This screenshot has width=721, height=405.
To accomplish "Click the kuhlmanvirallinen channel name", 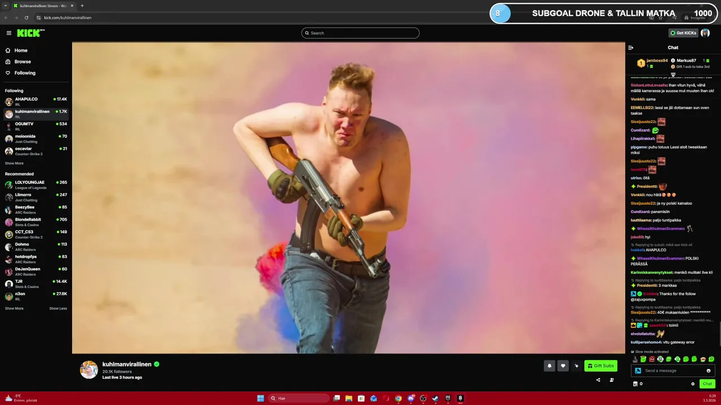I will coord(127,364).
